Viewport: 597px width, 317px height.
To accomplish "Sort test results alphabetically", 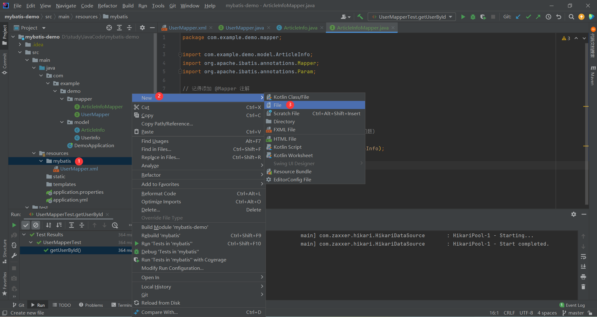I will click(49, 225).
